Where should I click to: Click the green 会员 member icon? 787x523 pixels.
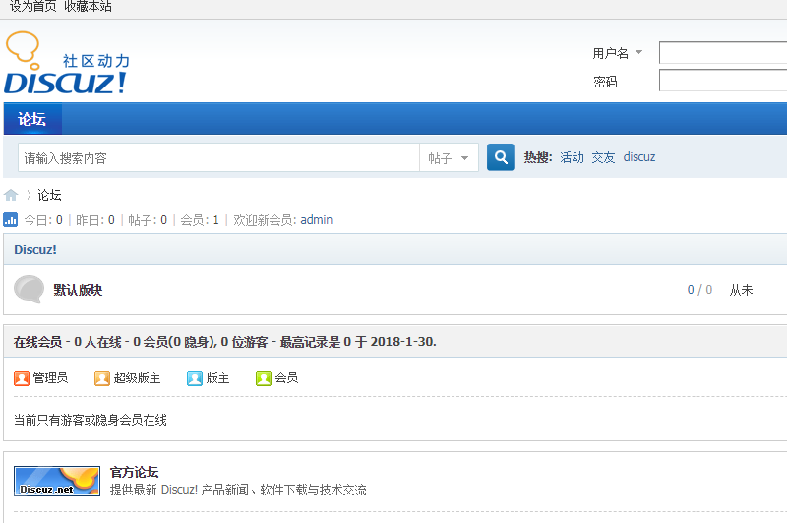264,378
